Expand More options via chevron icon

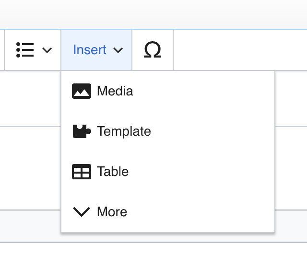(82, 212)
